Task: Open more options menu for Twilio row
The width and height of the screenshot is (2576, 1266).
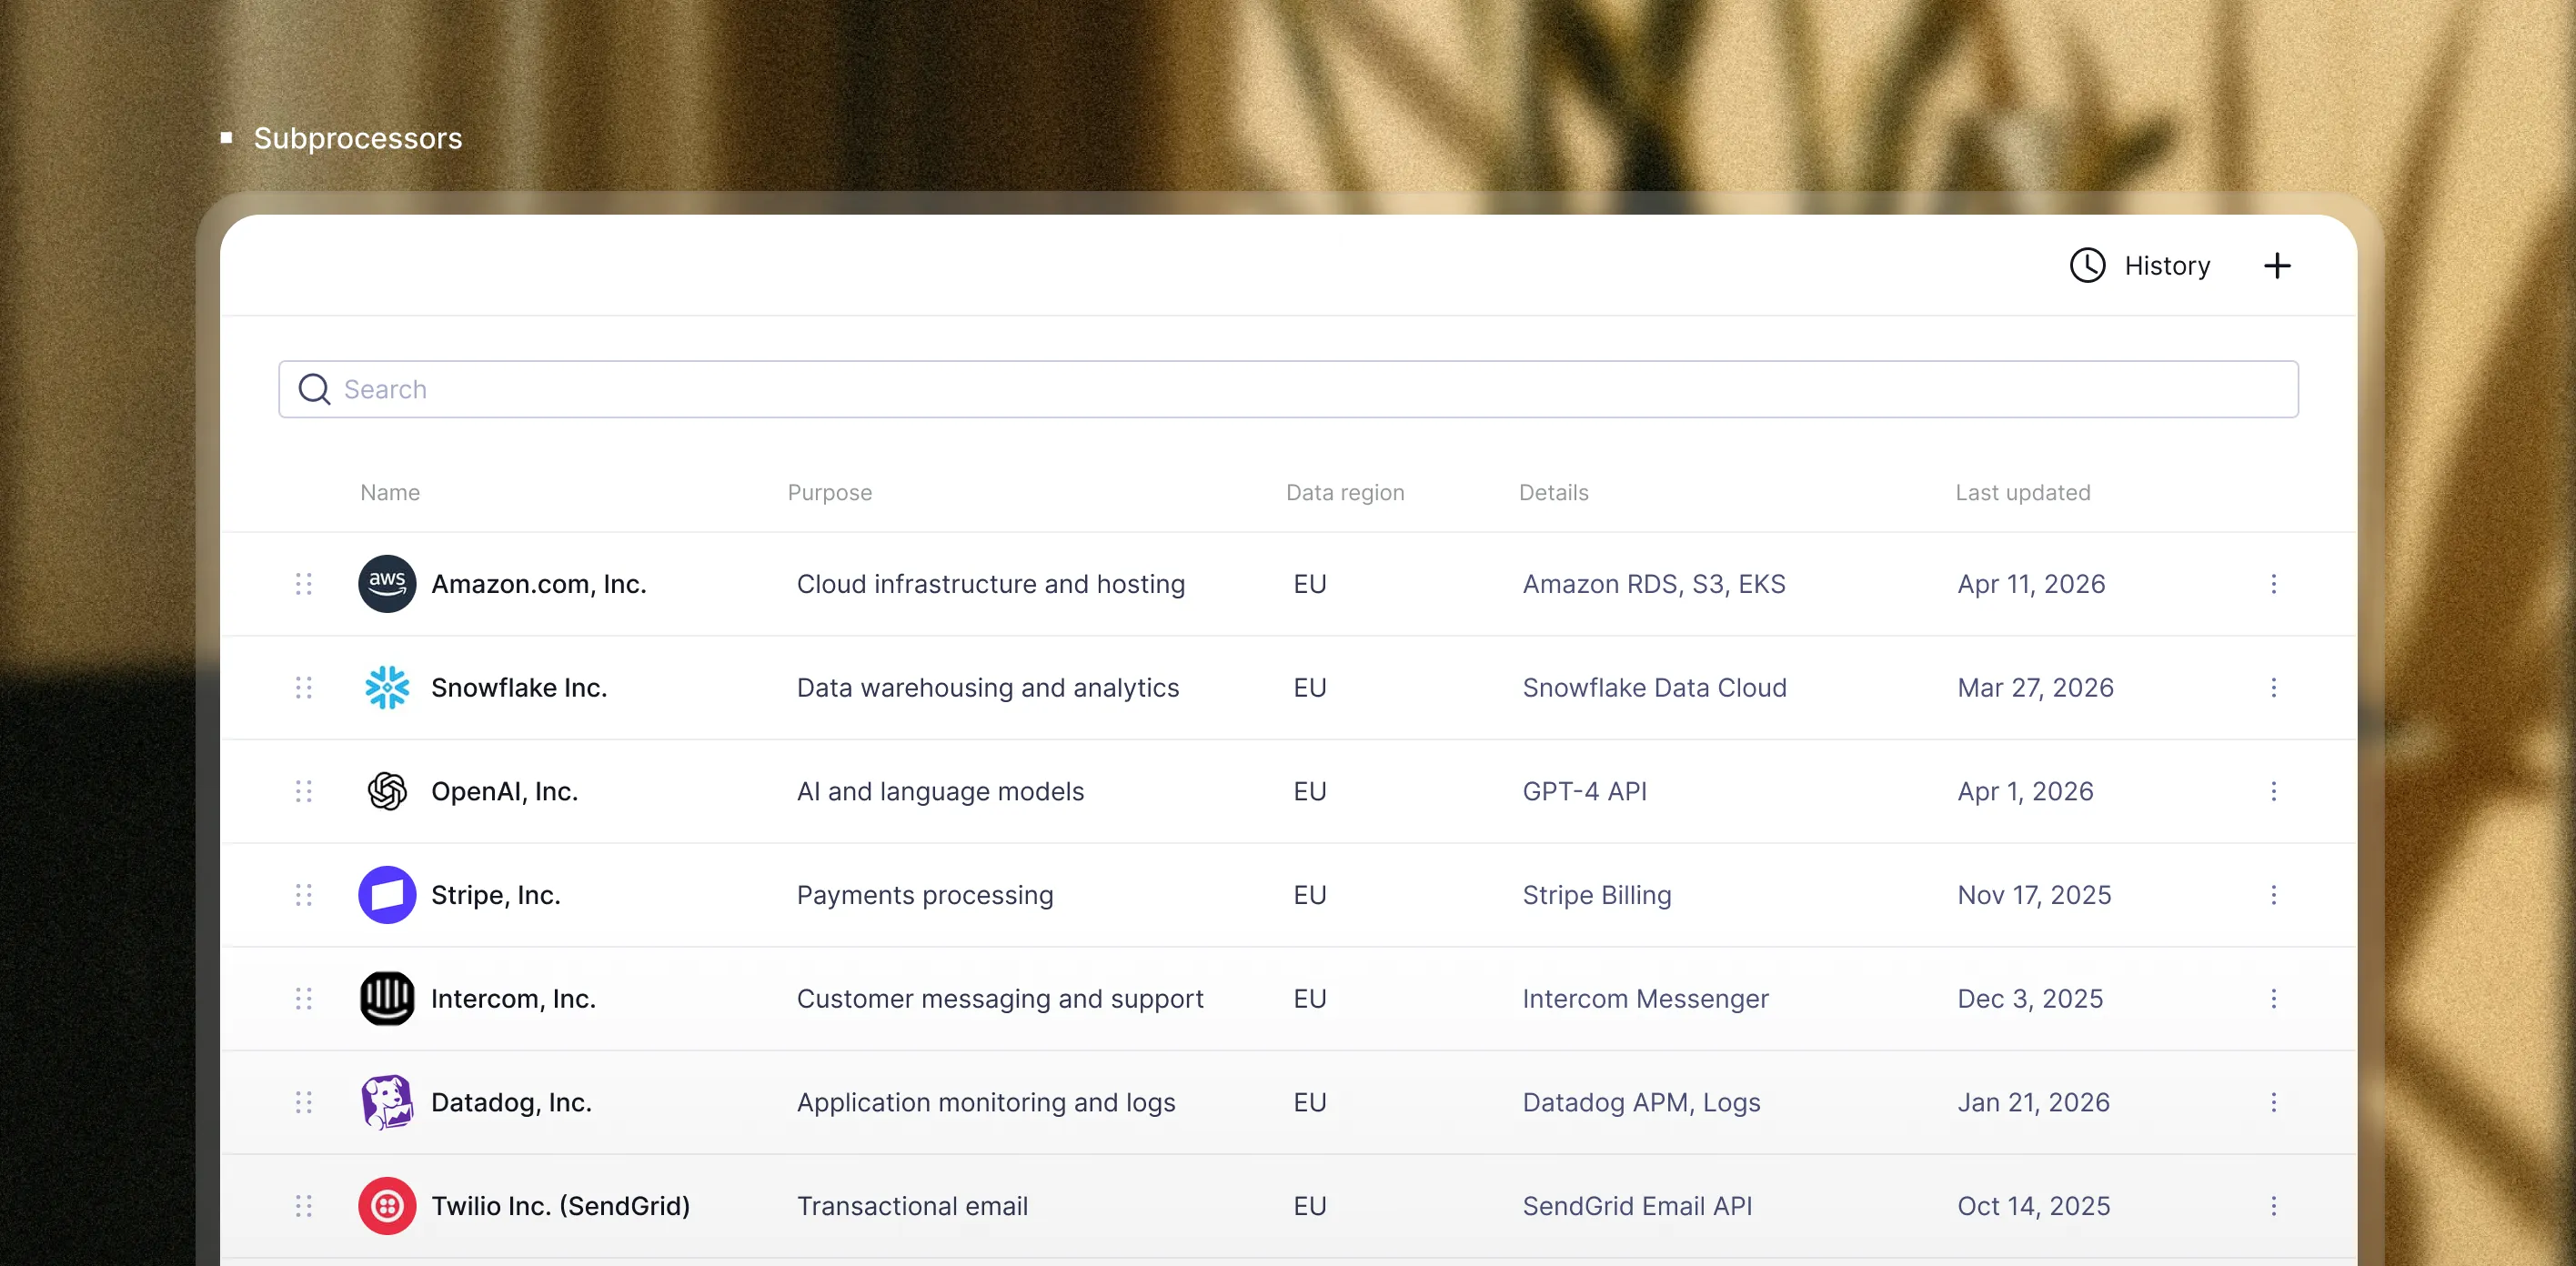Action: [x=2273, y=1205]
